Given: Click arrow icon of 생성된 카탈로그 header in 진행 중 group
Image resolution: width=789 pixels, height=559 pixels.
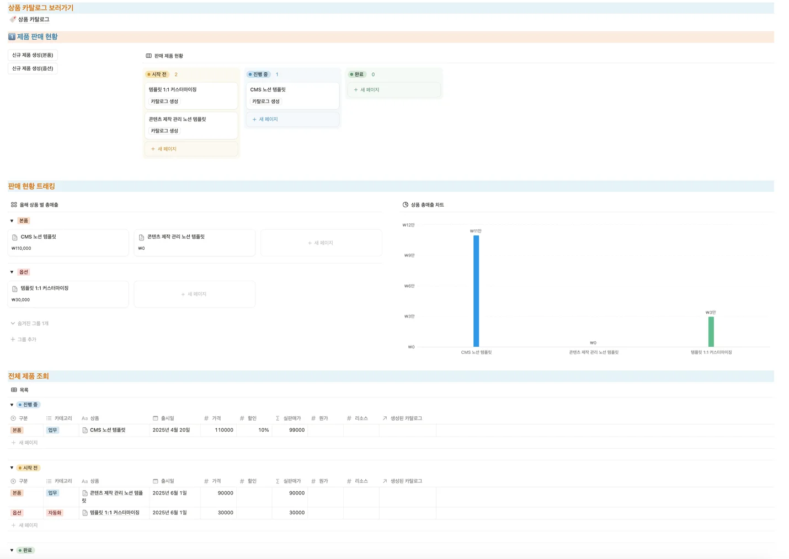Looking at the screenshot, I should (385, 418).
